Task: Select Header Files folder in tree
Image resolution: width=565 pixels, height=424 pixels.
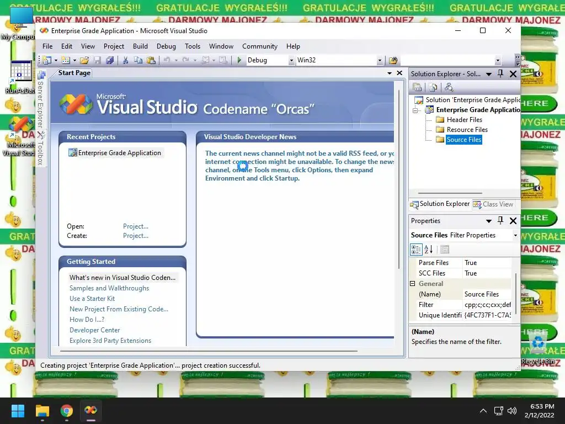Action: [464, 120]
